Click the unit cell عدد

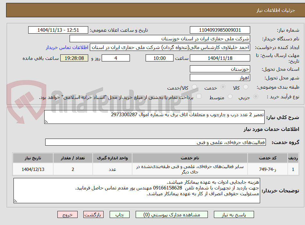point(113,169)
